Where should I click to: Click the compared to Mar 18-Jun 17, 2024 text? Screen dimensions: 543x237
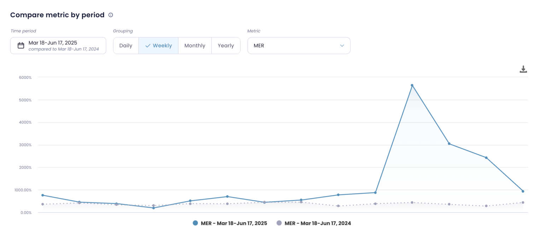click(64, 49)
